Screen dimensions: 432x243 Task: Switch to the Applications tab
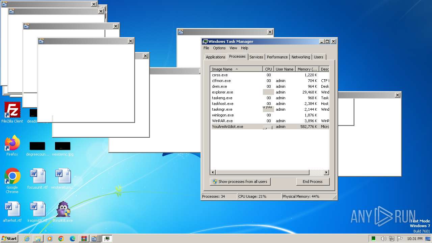coord(215,57)
